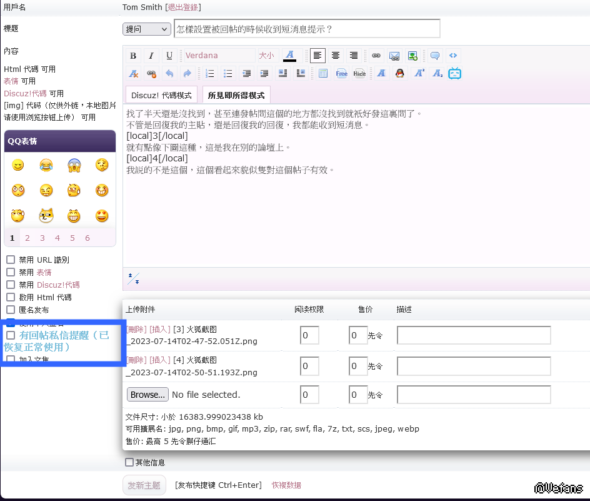
Task: Click the underline toolbar button
Action: point(169,56)
